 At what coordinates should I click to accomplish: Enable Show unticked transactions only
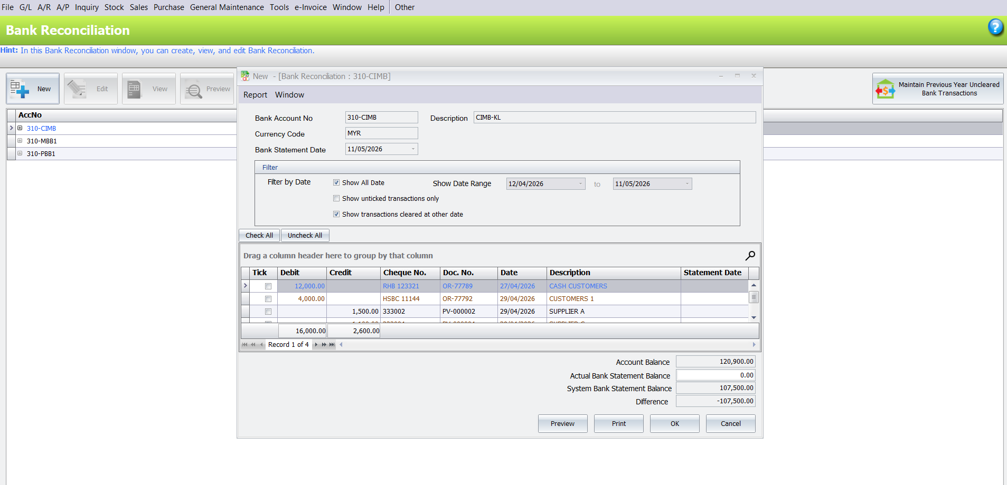click(x=336, y=199)
